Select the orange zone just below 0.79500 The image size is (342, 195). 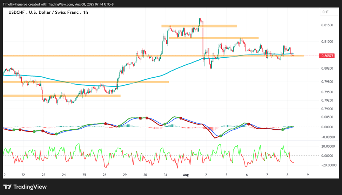click(62, 96)
